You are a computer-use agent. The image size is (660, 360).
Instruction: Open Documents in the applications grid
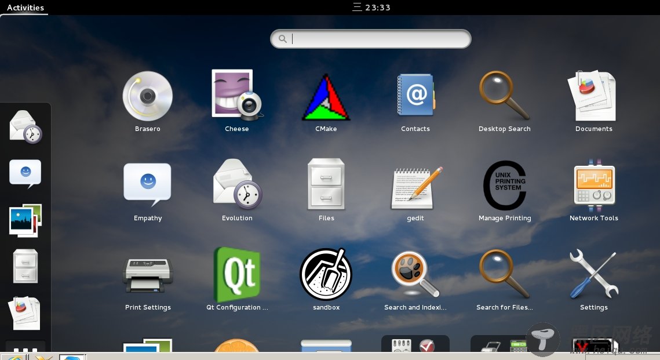(593, 96)
